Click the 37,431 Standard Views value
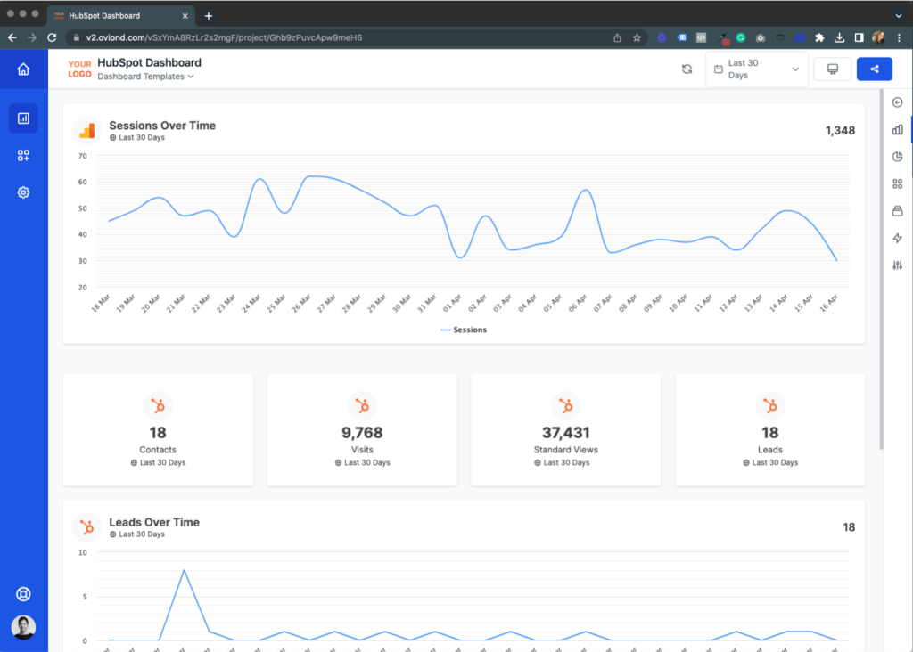Viewport: 913px width, 652px height. [566, 433]
